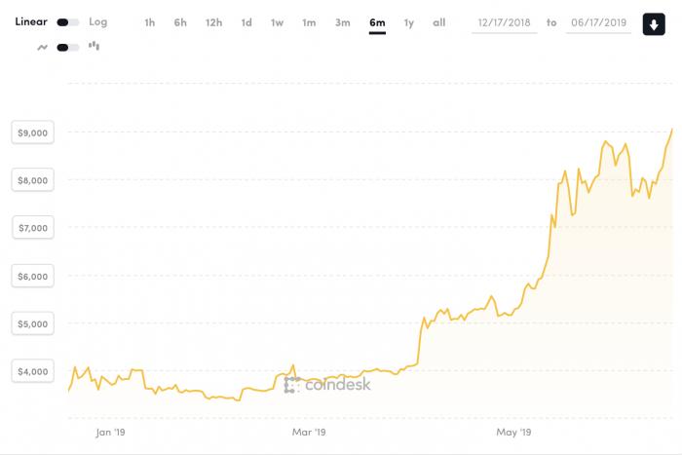Image resolution: width=682 pixels, height=455 pixels.
Task: Click the start date field 12/17/2018
Action: point(505,22)
